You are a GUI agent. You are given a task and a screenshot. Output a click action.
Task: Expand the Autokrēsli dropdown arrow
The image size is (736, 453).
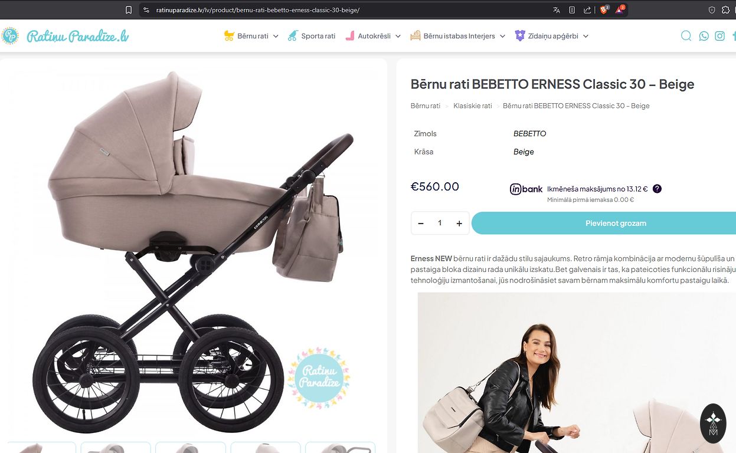pos(398,37)
